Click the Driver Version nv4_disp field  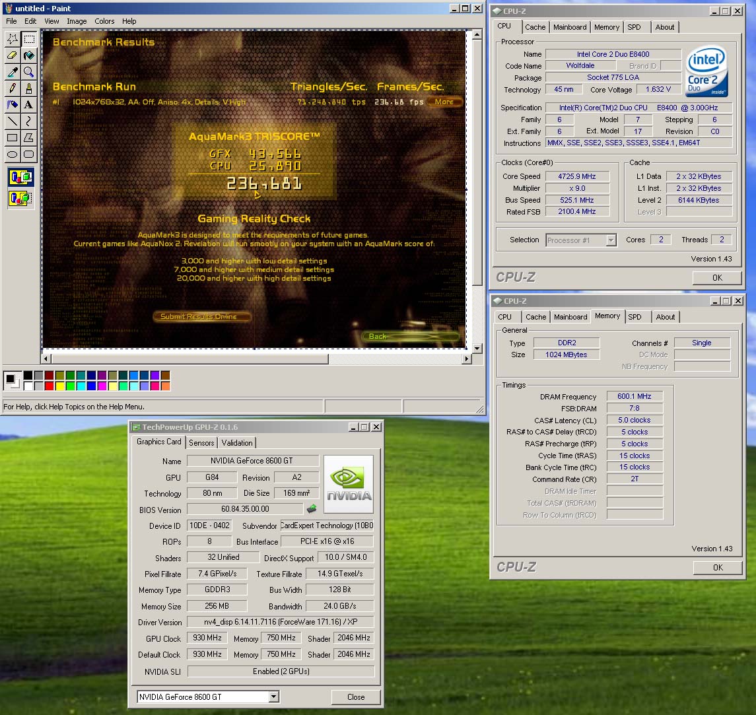(281, 622)
